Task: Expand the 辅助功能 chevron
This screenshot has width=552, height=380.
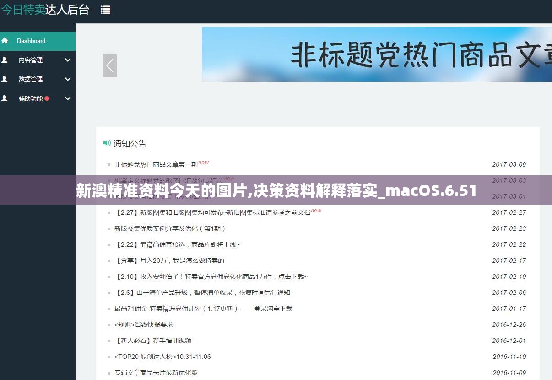Action: 68,98
